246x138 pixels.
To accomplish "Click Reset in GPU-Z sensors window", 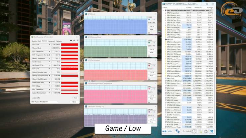I will 75,98.
